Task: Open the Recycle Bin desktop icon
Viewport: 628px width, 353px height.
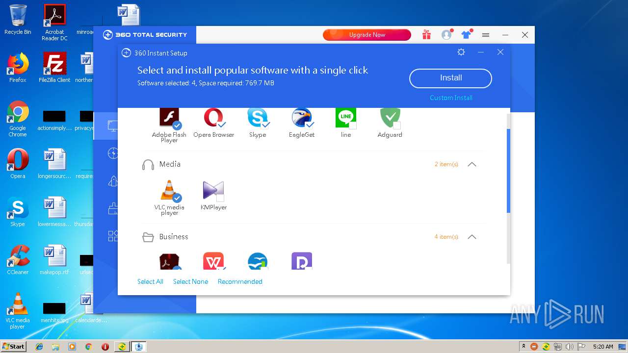Action: pos(18,20)
